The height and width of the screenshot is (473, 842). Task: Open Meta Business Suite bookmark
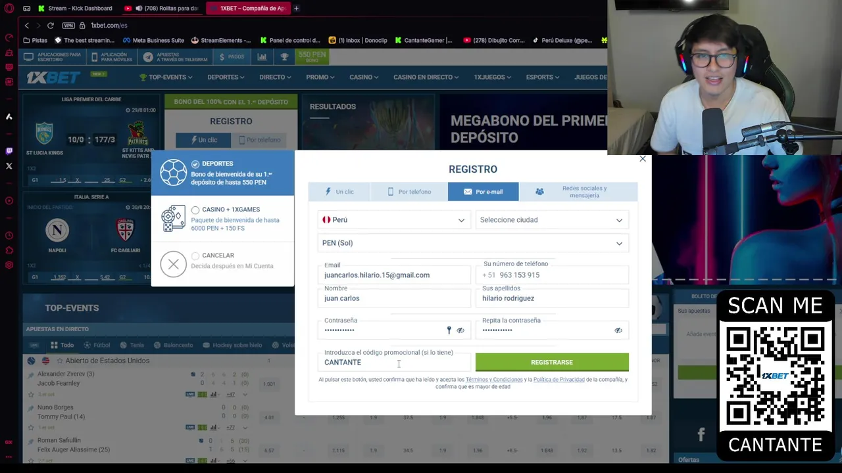click(x=153, y=41)
